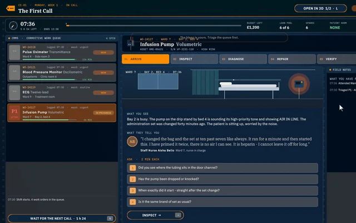Open the Blood Pressure Monitor Oscillometric work order

tap(62, 72)
